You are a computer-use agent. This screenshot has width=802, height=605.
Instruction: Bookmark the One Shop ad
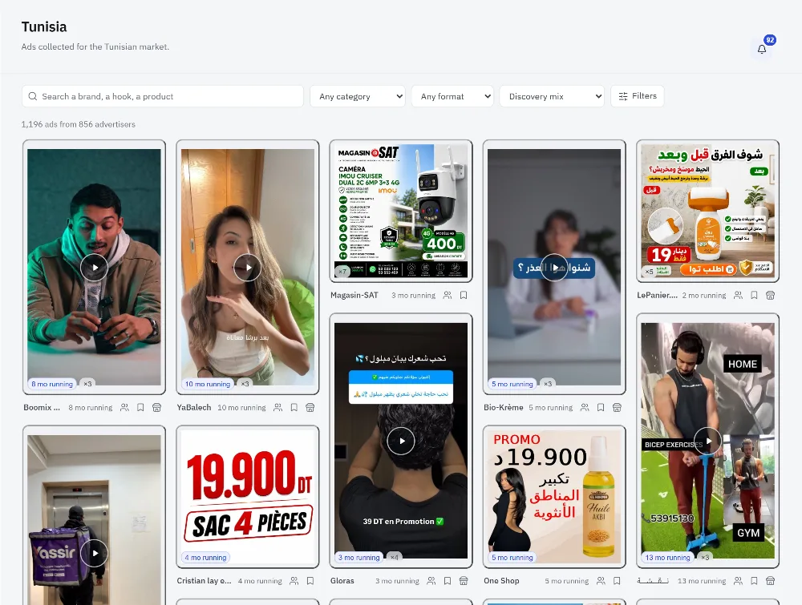tap(617, 580)
